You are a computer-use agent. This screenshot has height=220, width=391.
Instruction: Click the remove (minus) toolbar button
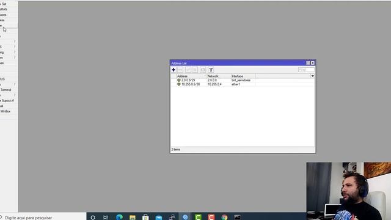point(180,70)
